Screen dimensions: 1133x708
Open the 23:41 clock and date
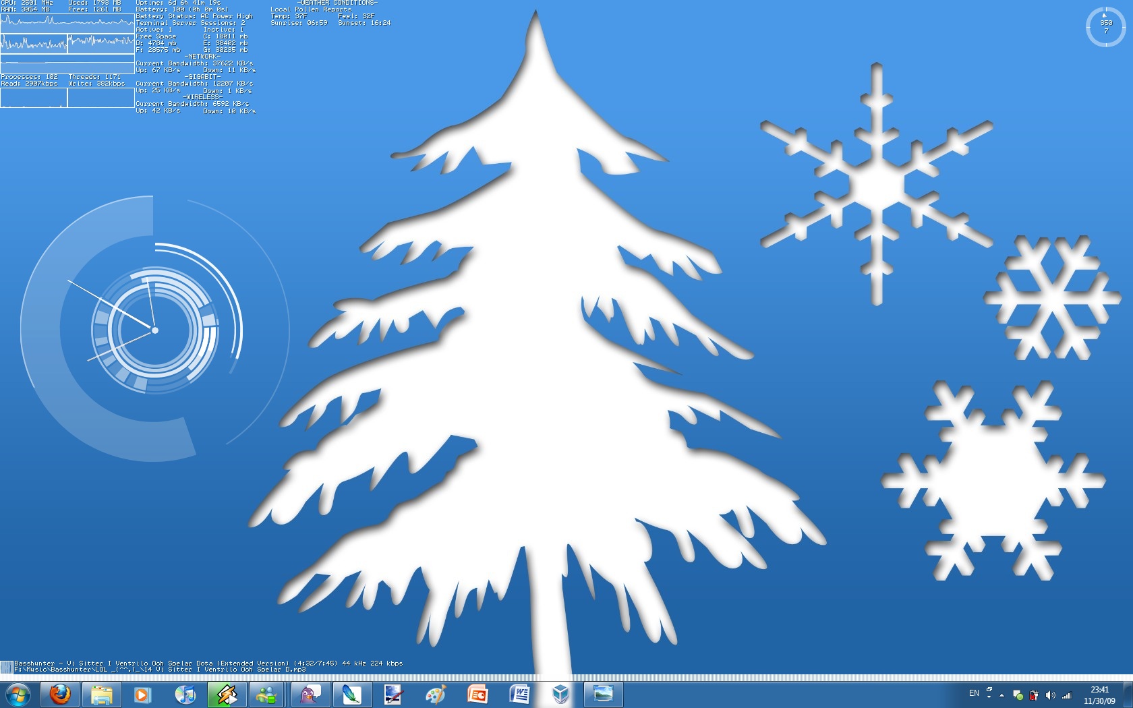1099,695
